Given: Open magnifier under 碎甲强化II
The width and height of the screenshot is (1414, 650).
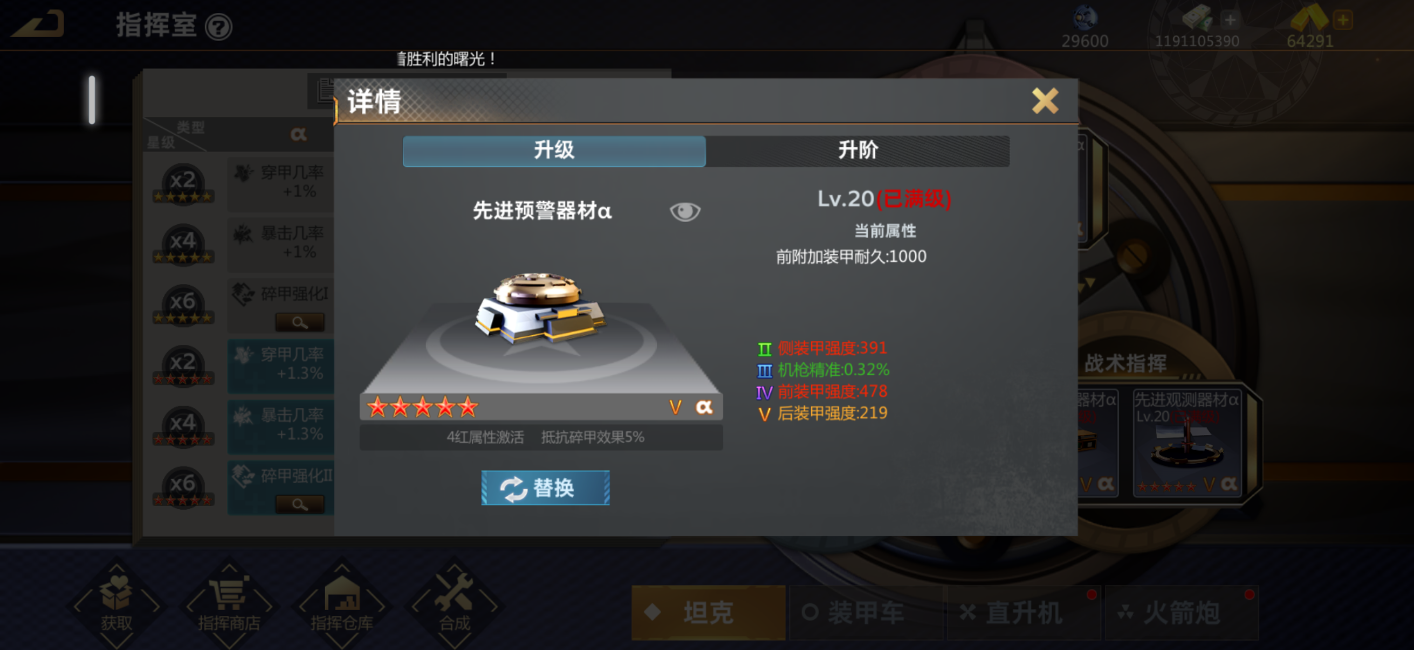Looking at the screenshot, I should [300, 504].
